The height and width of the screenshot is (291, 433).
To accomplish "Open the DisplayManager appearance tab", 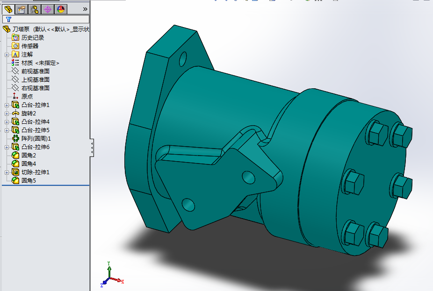I will click(x=61, y=9).
